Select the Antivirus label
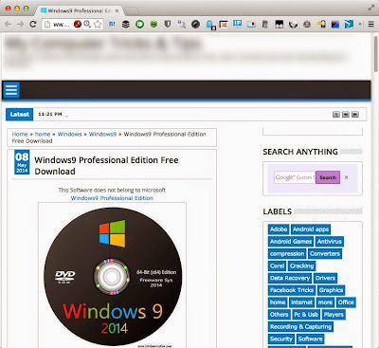379x348 pixels. [x=330, y=242]
